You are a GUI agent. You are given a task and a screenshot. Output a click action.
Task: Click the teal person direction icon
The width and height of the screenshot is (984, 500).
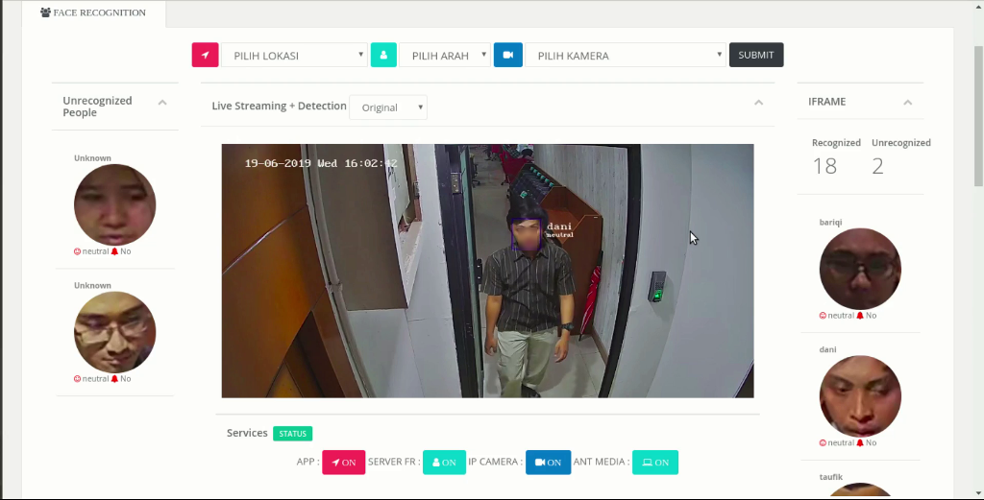coord(383,56)
